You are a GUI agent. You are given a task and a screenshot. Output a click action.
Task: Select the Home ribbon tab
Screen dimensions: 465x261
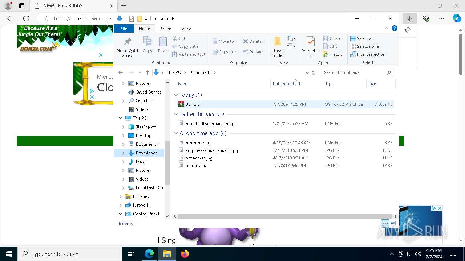pyautogui.click(x=144, y=29)
